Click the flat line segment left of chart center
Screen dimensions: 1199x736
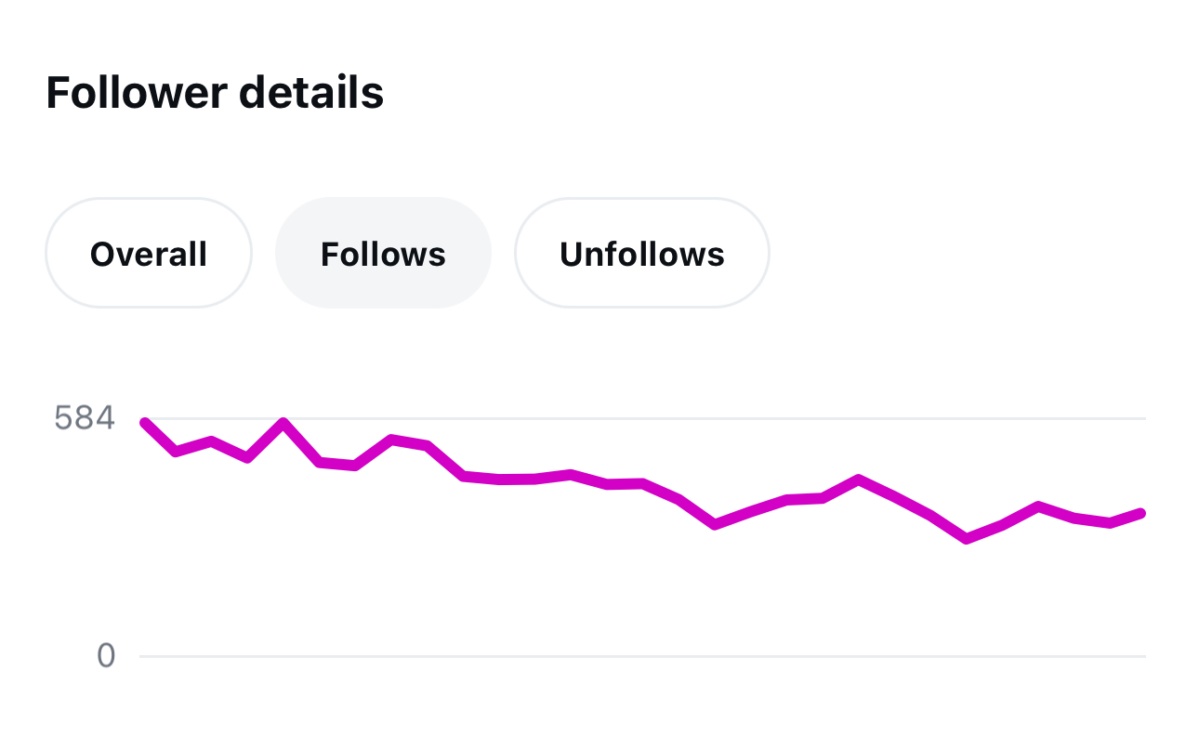517,480
